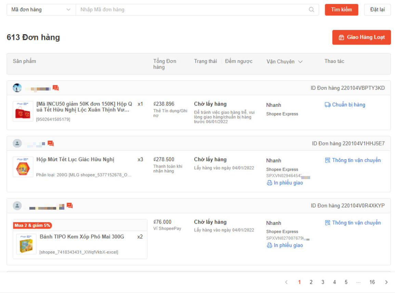Click product title Bánh TIPO Kem Xốp Phô Mai 300G
Screen dimensions: 395x293
click(x=82, y=237)
